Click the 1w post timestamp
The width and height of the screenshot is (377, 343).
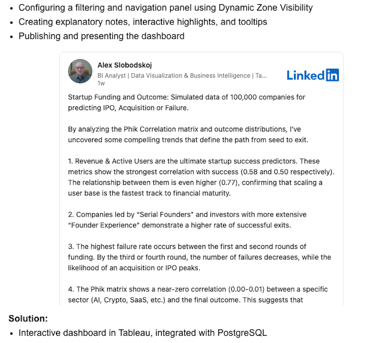pyautogui.click(x=101, y=84)
